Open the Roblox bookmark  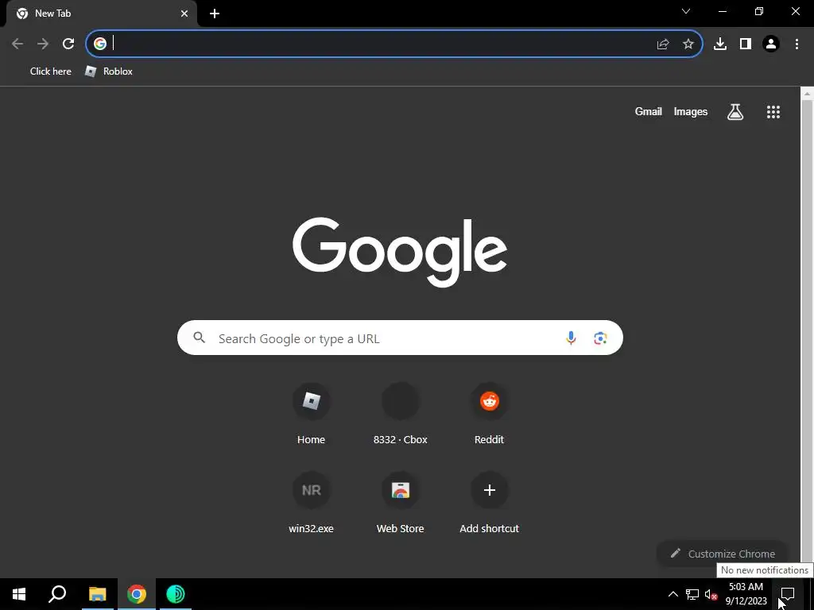point(109,71)
